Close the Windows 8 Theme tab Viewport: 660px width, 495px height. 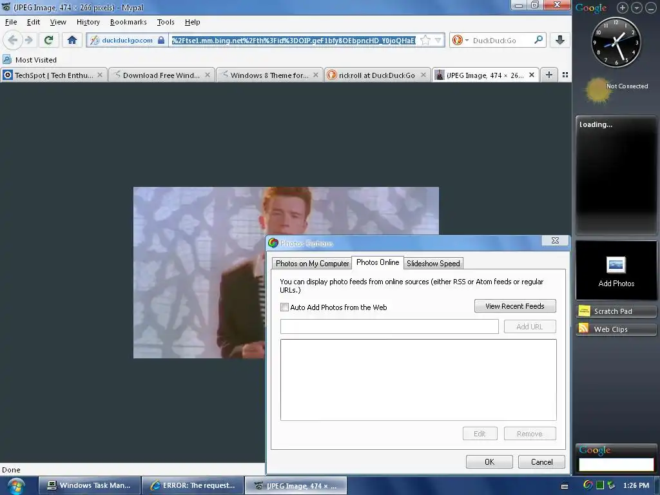click(x=316, y=75)
